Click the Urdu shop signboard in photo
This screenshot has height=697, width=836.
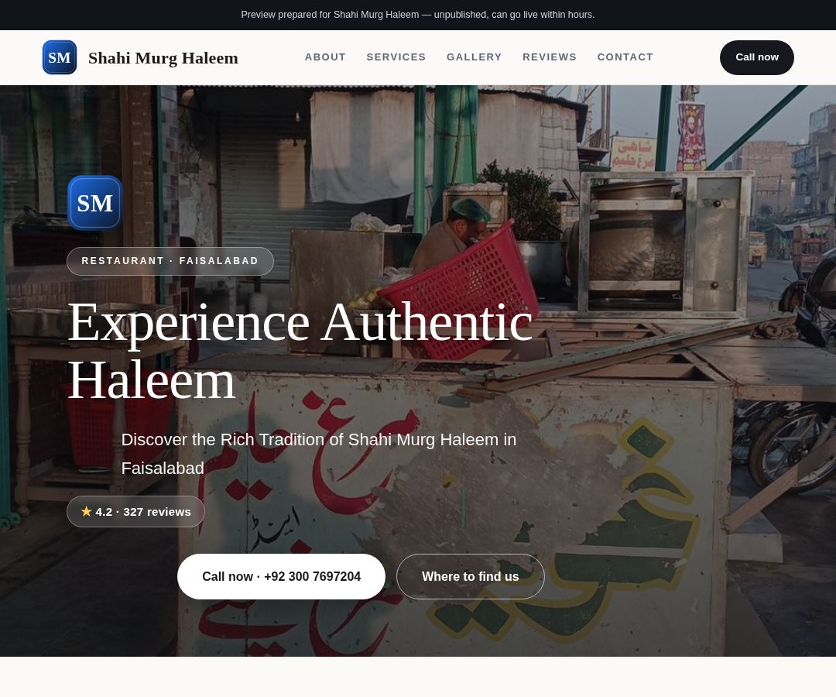coord(633,153)
